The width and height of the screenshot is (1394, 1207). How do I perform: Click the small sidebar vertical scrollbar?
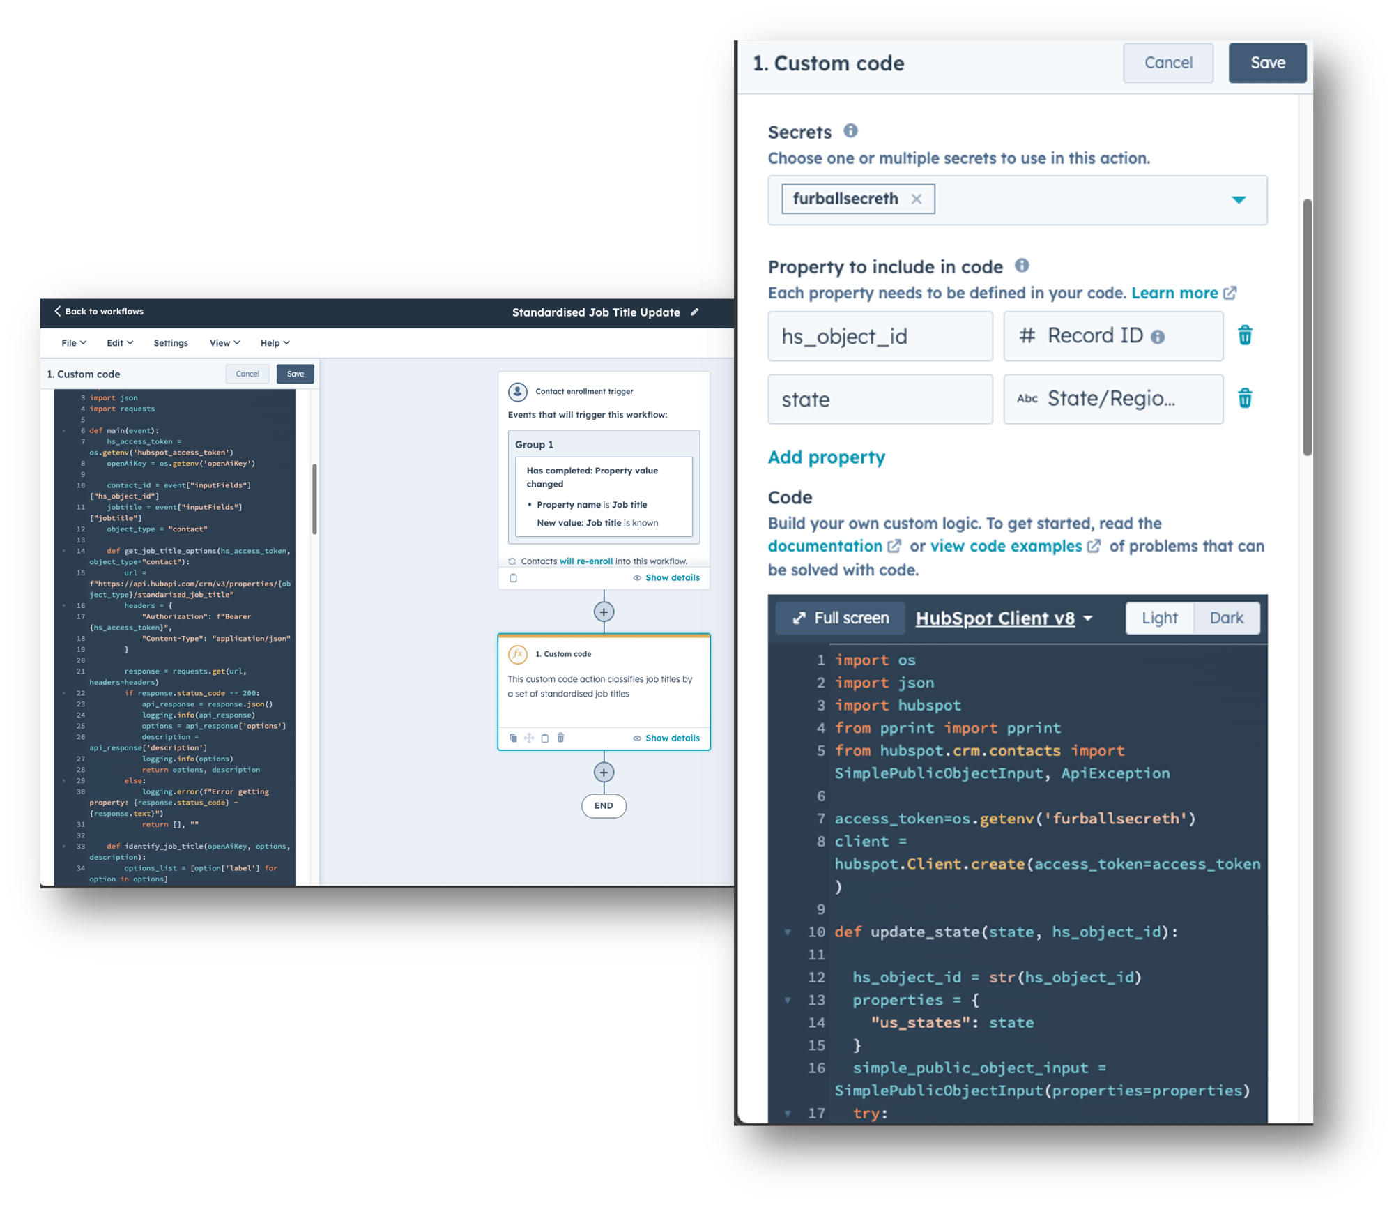[314, 499]
